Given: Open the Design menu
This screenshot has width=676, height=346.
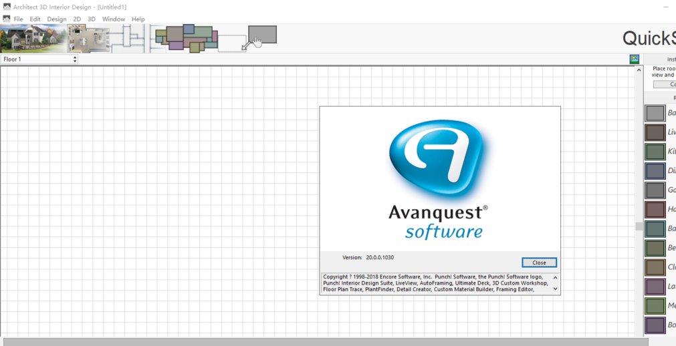Looking at the screenshot, I should point(57,19).
